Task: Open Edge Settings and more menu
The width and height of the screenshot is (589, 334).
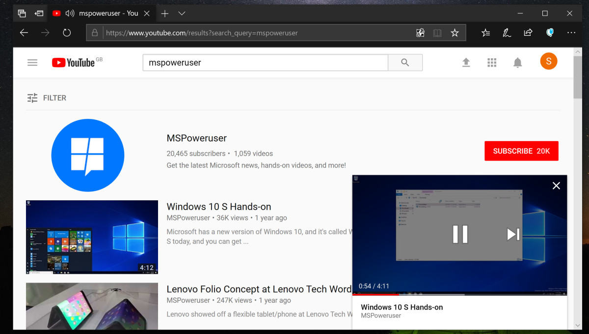Action: tap(571, 33)
